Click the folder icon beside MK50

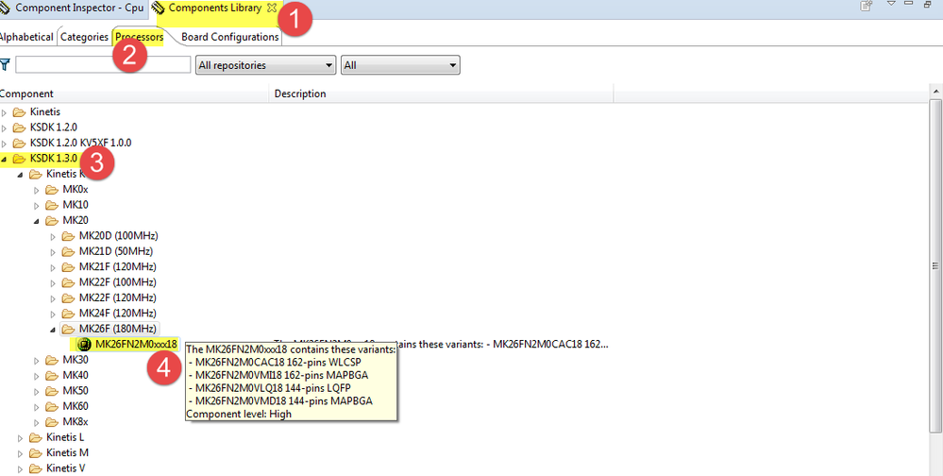(x=52, y=391)
